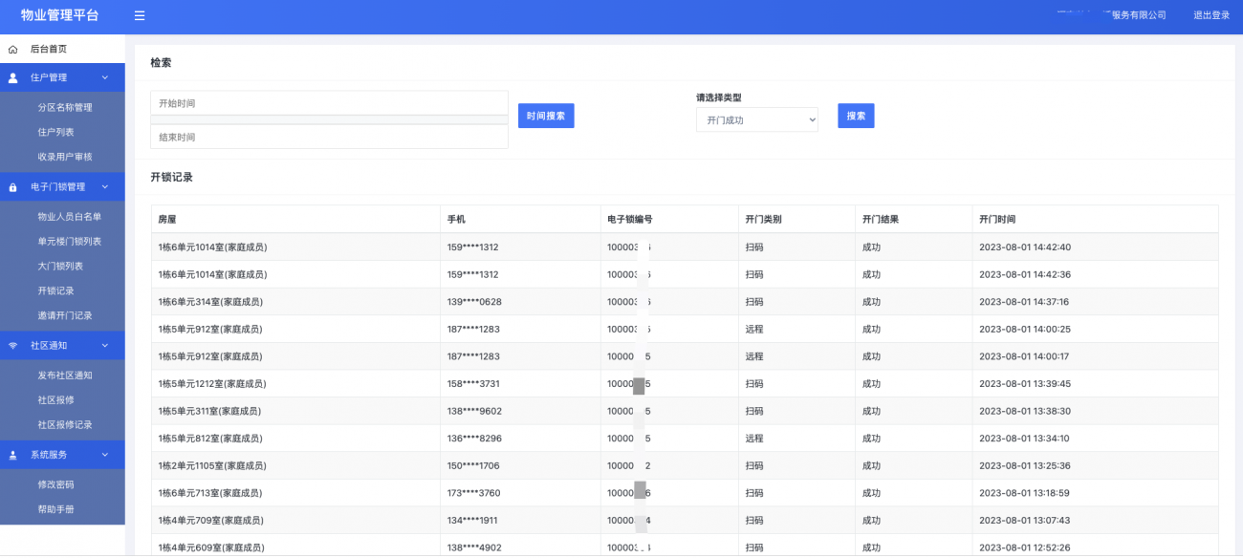Click the 开锁记录 section heading
The height and width of the screenshot is (558, 1243).
tap(172, 177)
